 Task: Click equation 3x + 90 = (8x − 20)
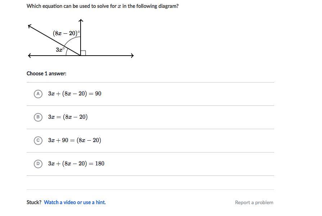75,140
